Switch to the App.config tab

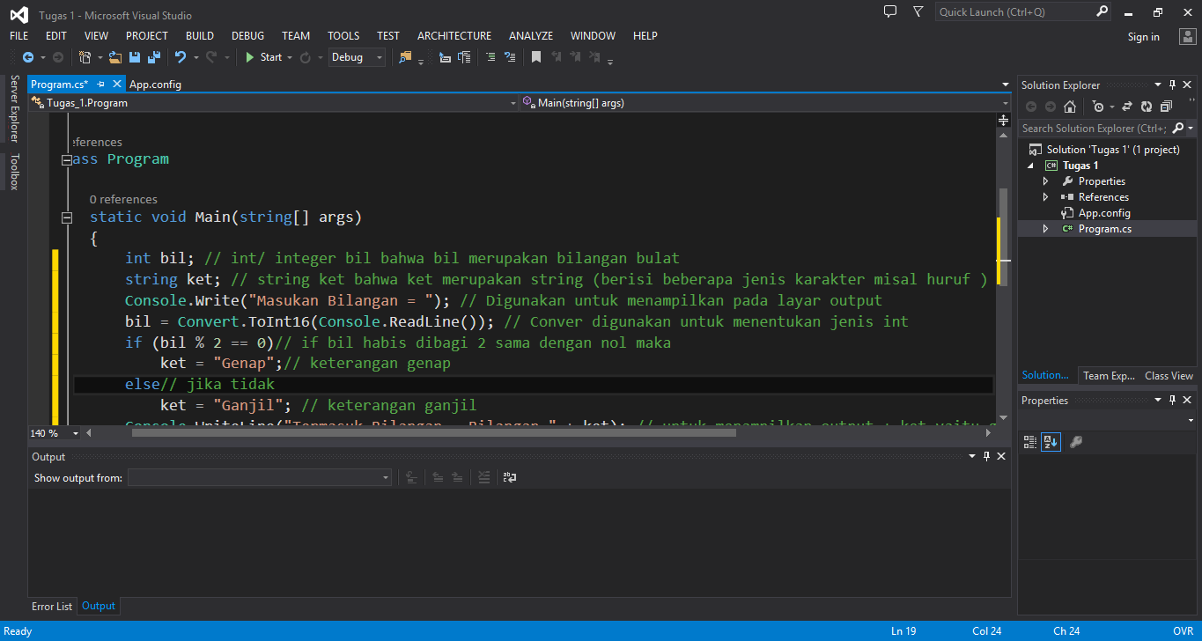155,84
